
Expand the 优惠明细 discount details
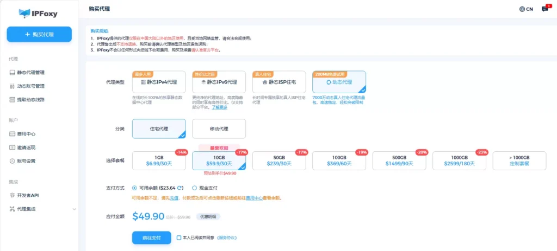coord(208,216)
